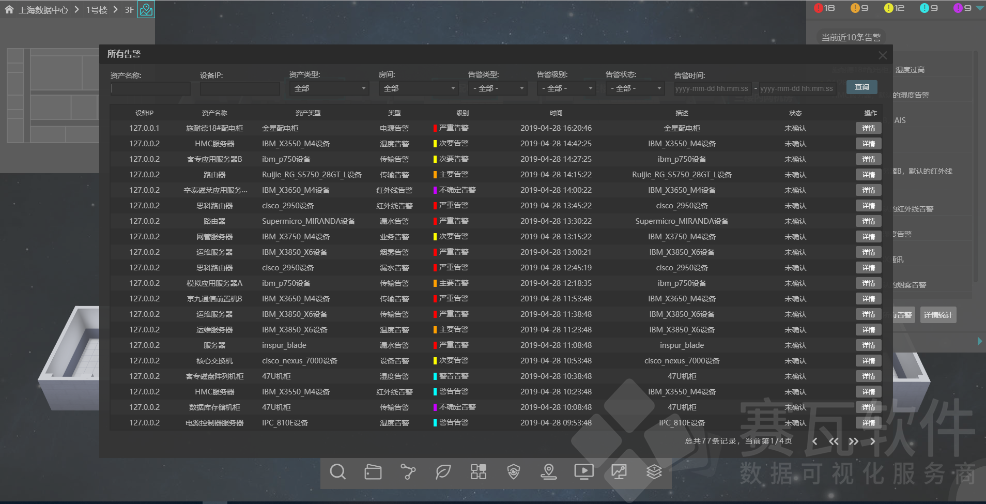The width and height of the screenshot is (986, 504).
Task: Select the search magnifier tool in bottom toolbar
Action: pyautogui.click(x=337, y=472)
